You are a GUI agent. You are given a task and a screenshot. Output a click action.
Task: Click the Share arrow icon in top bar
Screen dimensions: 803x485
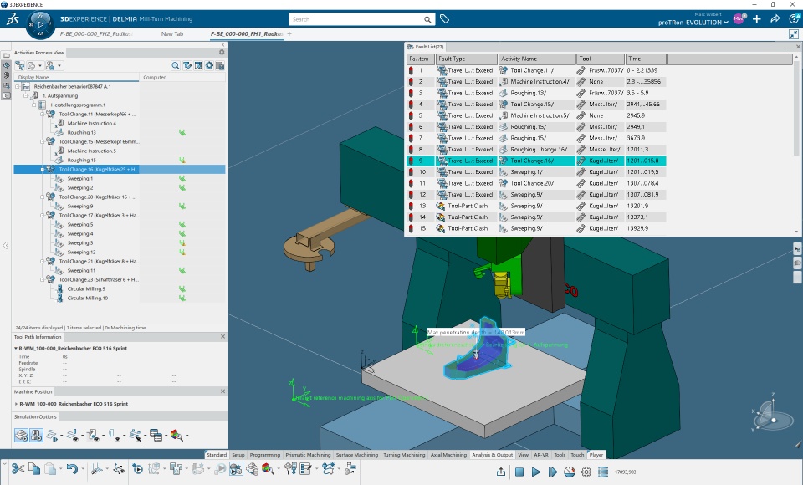coord(775,19)
